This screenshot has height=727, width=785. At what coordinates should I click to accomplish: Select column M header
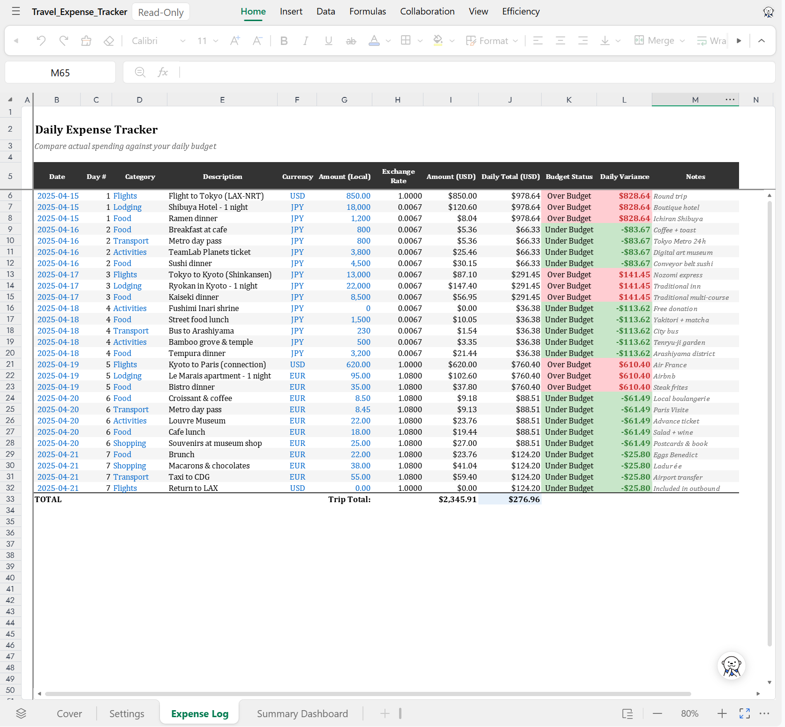(695, 99)
